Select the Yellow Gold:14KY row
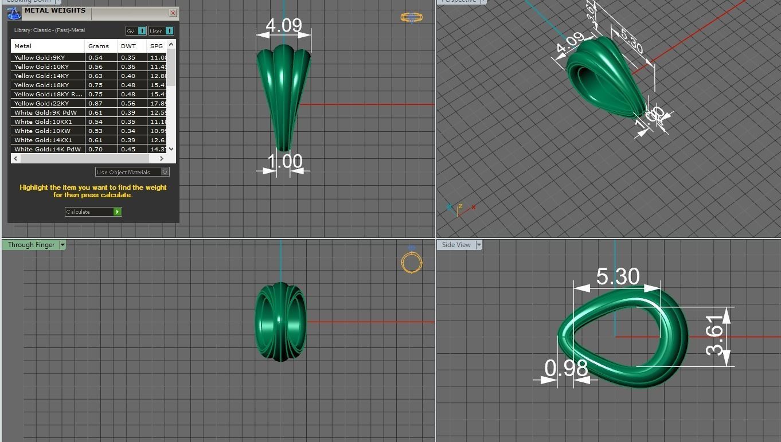781x442 pixels. click(x=89, y=76)
